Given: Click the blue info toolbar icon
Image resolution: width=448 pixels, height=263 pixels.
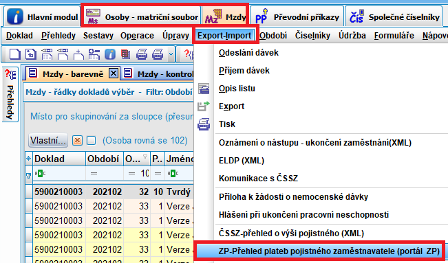Looking at the screenshot, I should coord(110,54).
